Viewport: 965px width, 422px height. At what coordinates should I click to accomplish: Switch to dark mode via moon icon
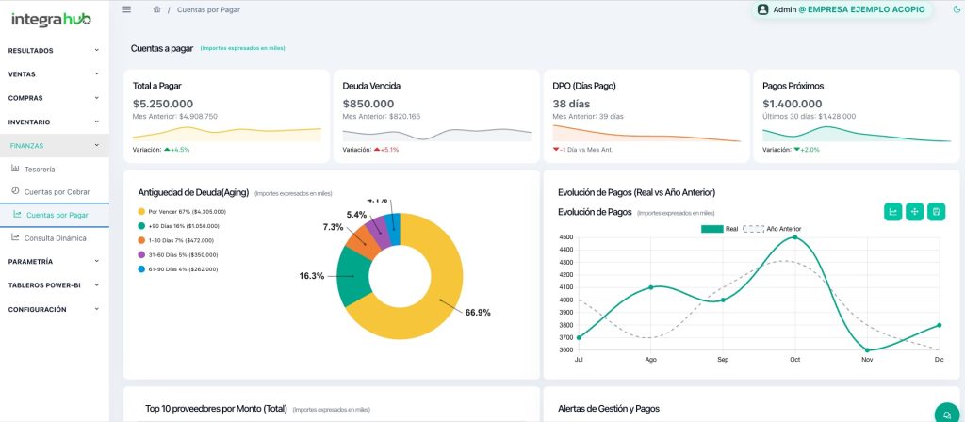coord(957,9)
